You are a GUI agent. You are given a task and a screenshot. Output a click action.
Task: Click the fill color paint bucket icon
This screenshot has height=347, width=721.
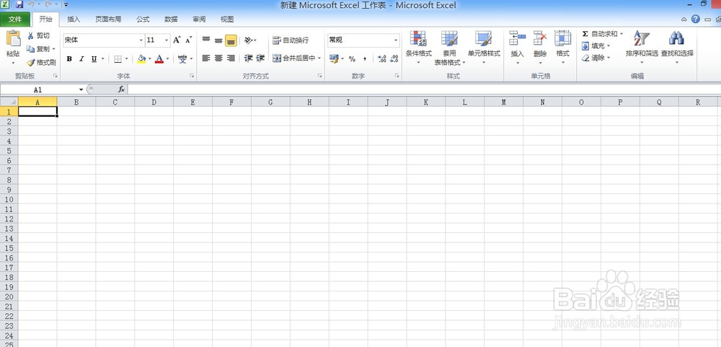point(141,59)
